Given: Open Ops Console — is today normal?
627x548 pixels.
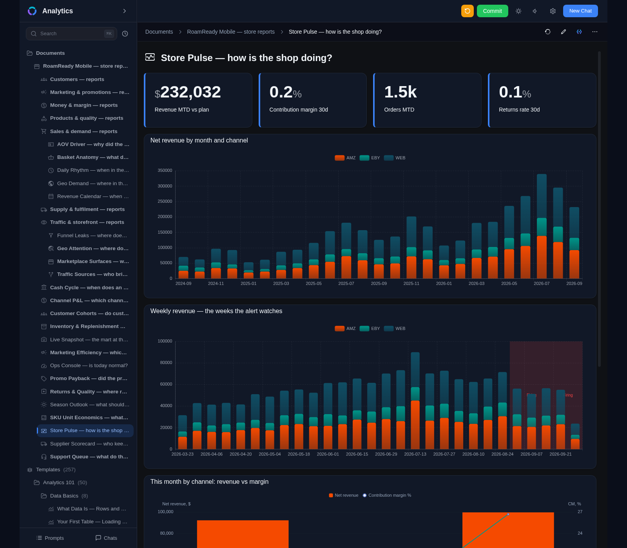Looking at the screenshot, I should pos(85,366).
